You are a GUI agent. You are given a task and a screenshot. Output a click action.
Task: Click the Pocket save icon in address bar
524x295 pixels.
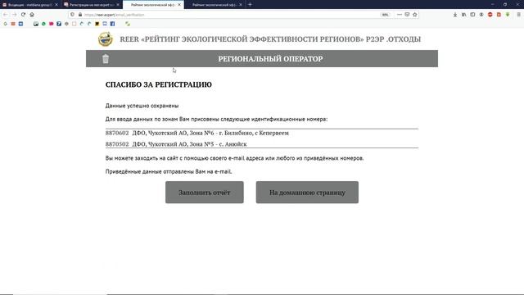(x=407, y=15)
